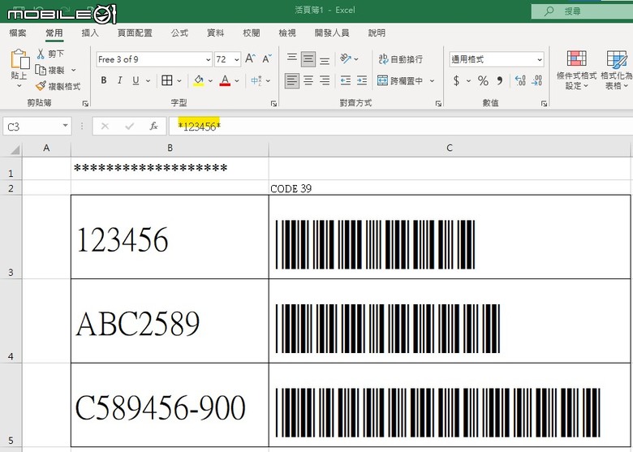
Task: Click the Insert Function fx icon
Action: click(x=154, y=127)
